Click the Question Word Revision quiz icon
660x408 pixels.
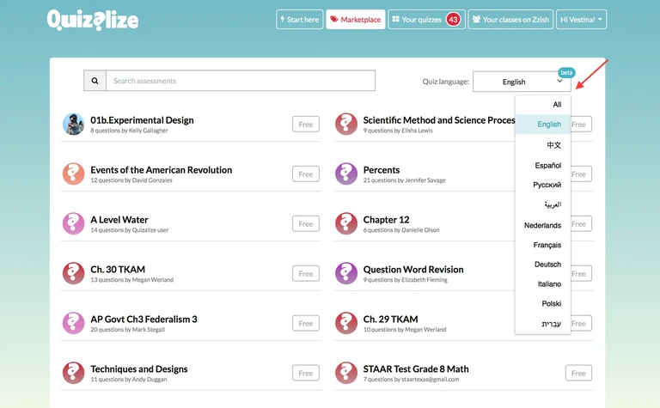point(345,274)
